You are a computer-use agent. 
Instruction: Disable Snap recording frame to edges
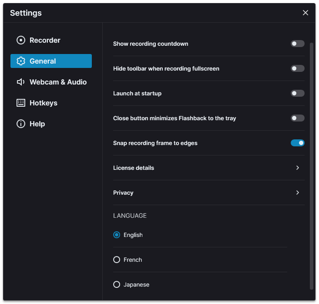[x=297, y=143]
